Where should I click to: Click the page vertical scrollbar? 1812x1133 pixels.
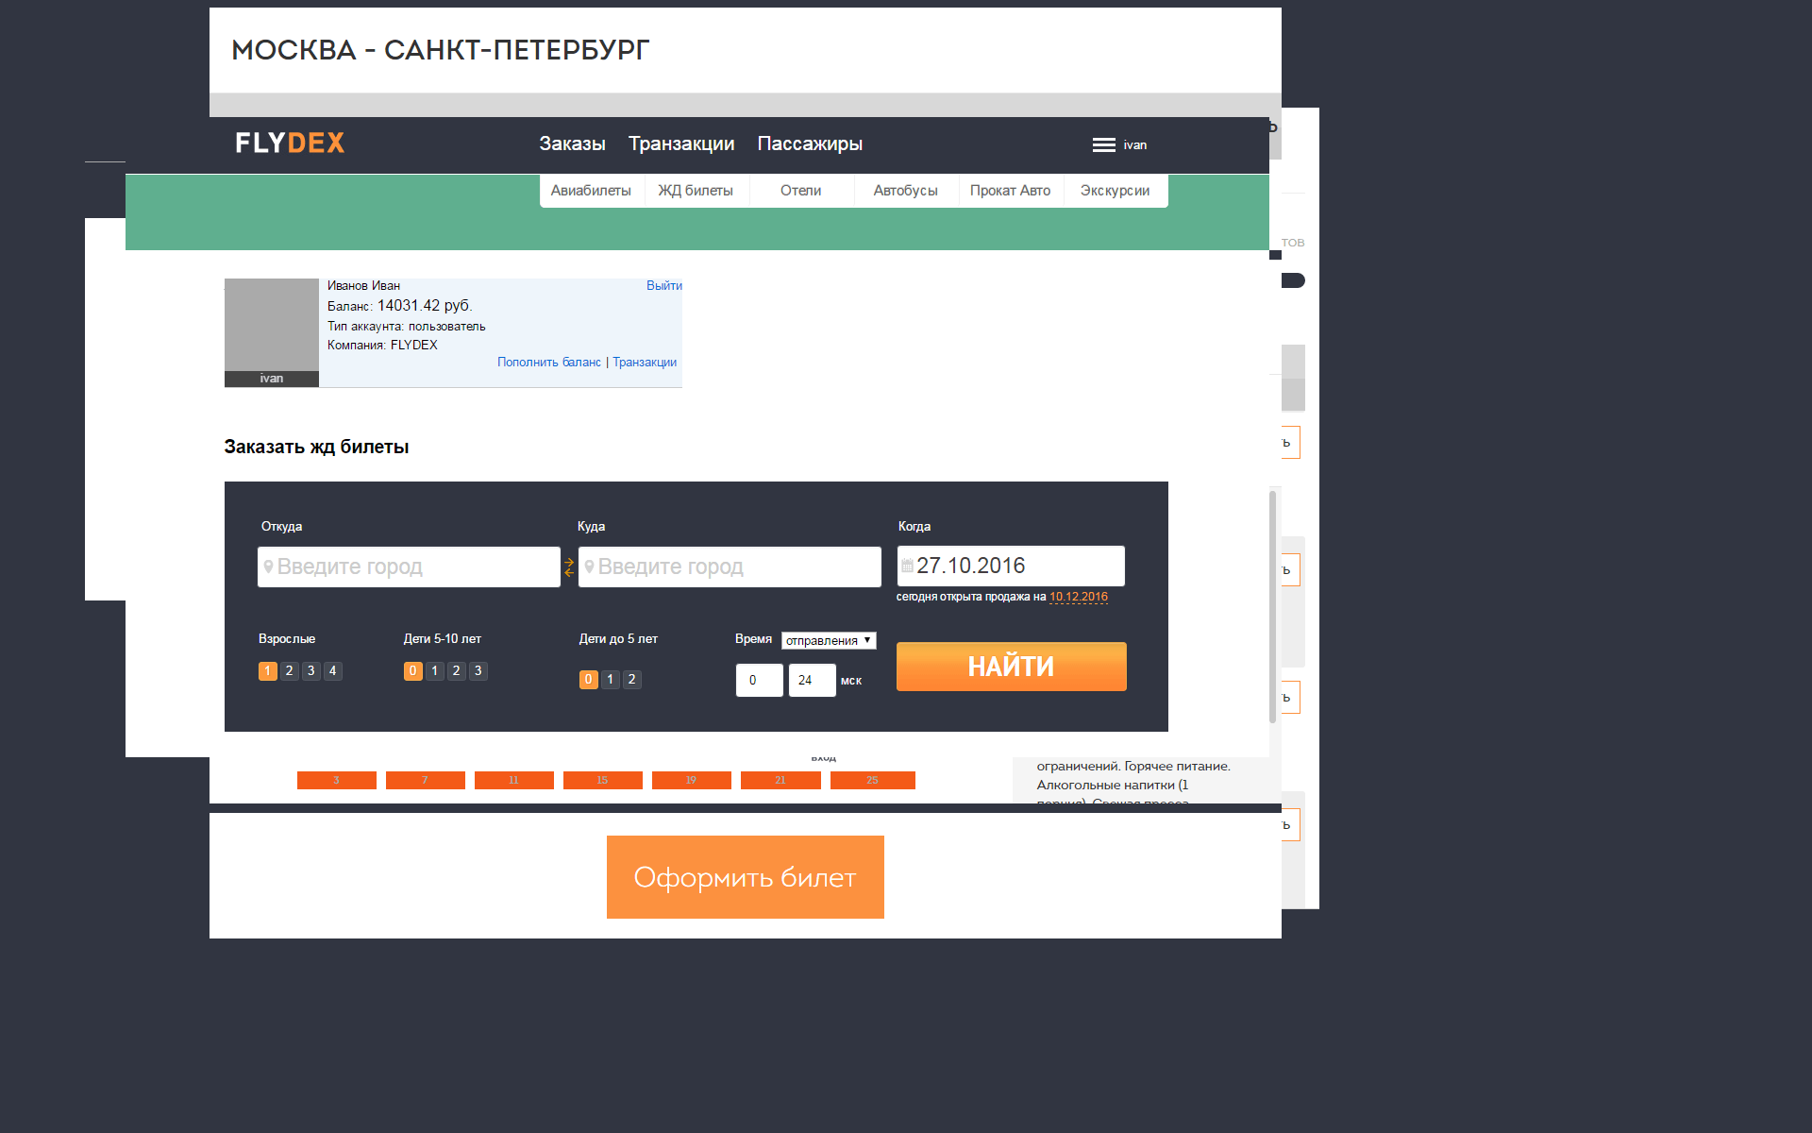1272,606
